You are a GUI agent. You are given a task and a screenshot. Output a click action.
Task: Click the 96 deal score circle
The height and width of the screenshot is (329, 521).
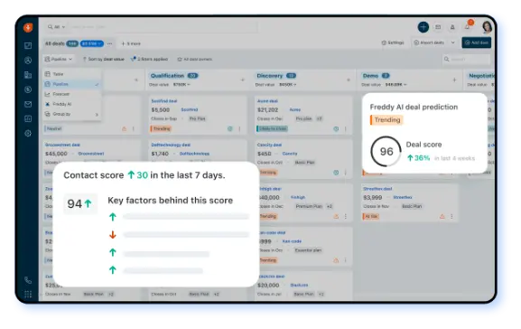pyautogui.click(x=386, y=151)
